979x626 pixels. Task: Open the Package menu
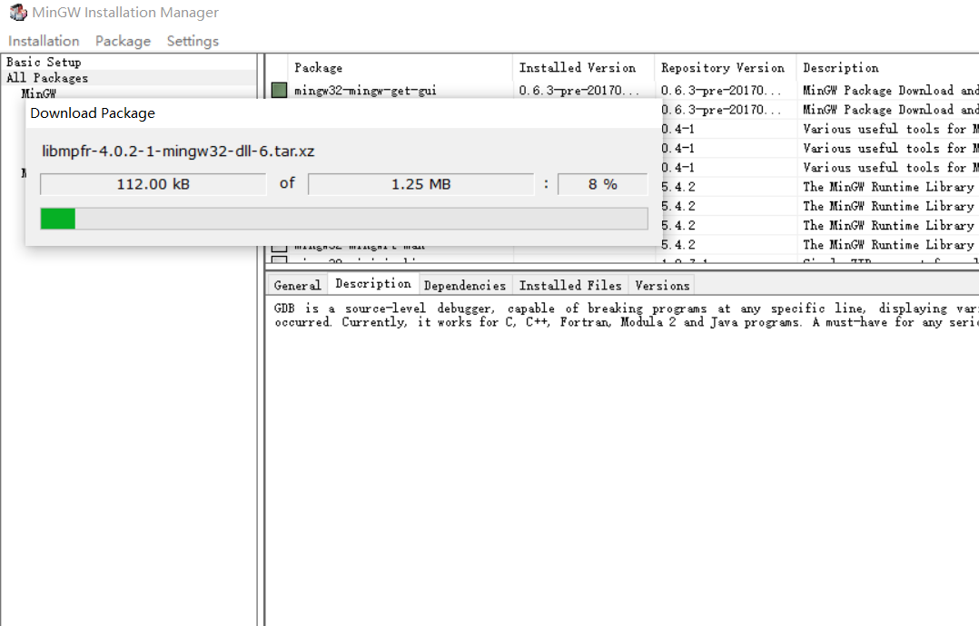123,41
